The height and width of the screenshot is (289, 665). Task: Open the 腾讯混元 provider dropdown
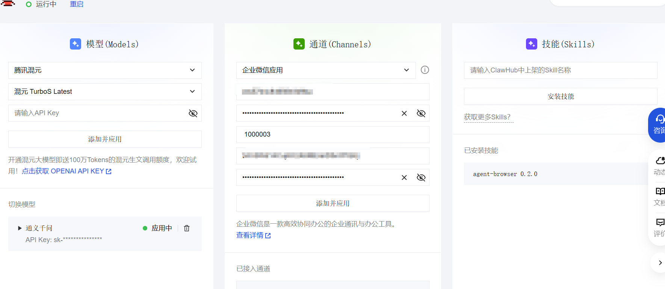[105, 70]
